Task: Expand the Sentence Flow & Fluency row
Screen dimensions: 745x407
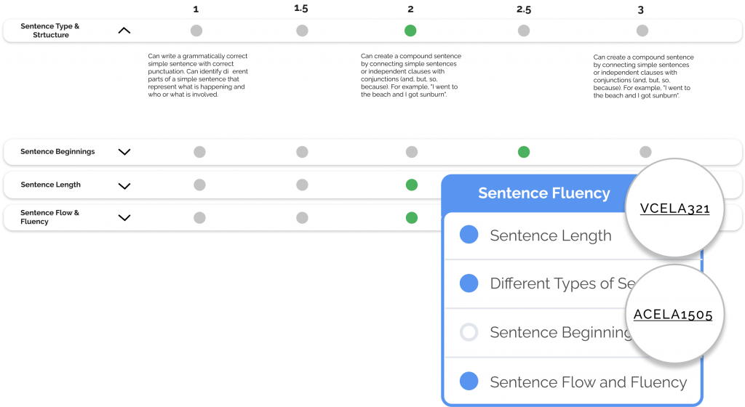Action: (x=124, y=218)
